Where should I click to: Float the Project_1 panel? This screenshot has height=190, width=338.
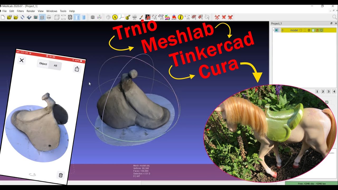tap(331, 23)
